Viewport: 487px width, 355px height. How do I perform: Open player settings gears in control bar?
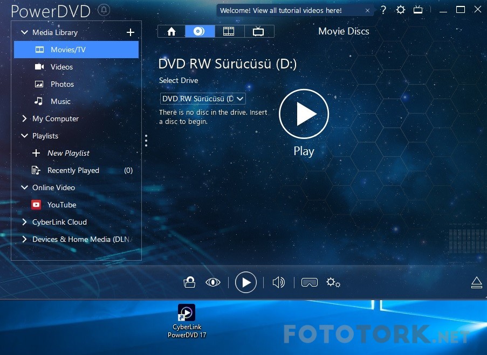(333, 282)
